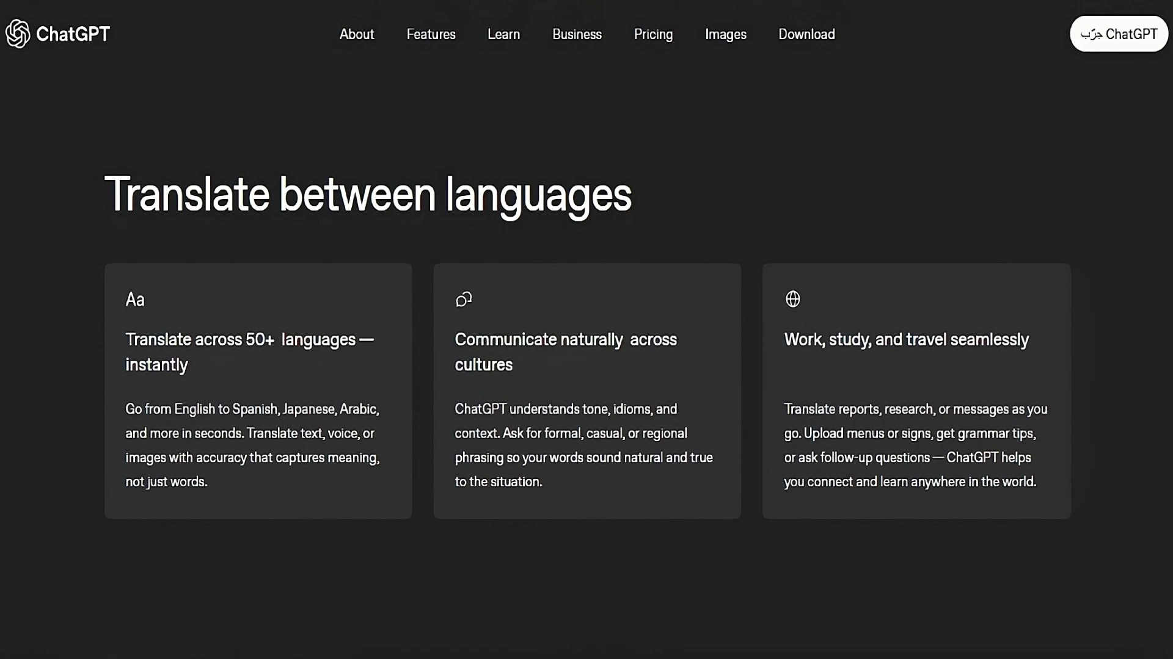Click Work, study, and travel seamlessly title
Screen dimensions: 1173x659
pos(906,339)
